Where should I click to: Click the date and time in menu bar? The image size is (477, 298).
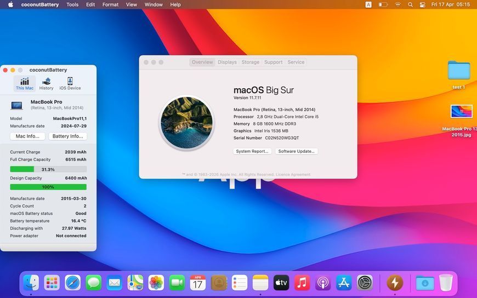coord(451,4)
